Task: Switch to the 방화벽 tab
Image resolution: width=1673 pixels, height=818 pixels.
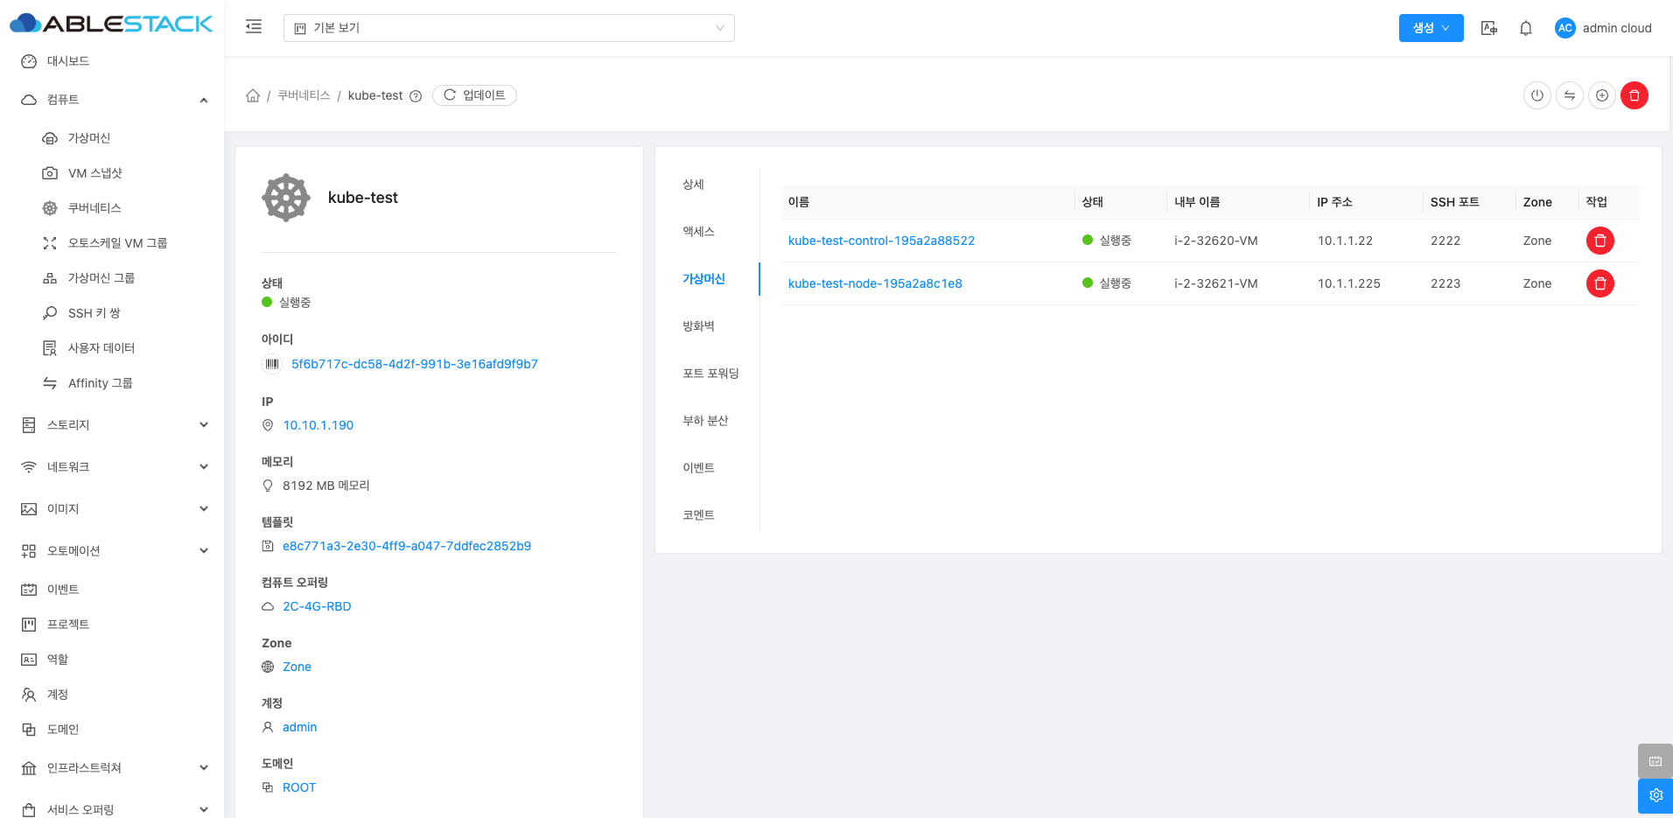Action: coord(698,326)
